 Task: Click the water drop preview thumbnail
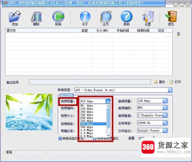(29, 112)
